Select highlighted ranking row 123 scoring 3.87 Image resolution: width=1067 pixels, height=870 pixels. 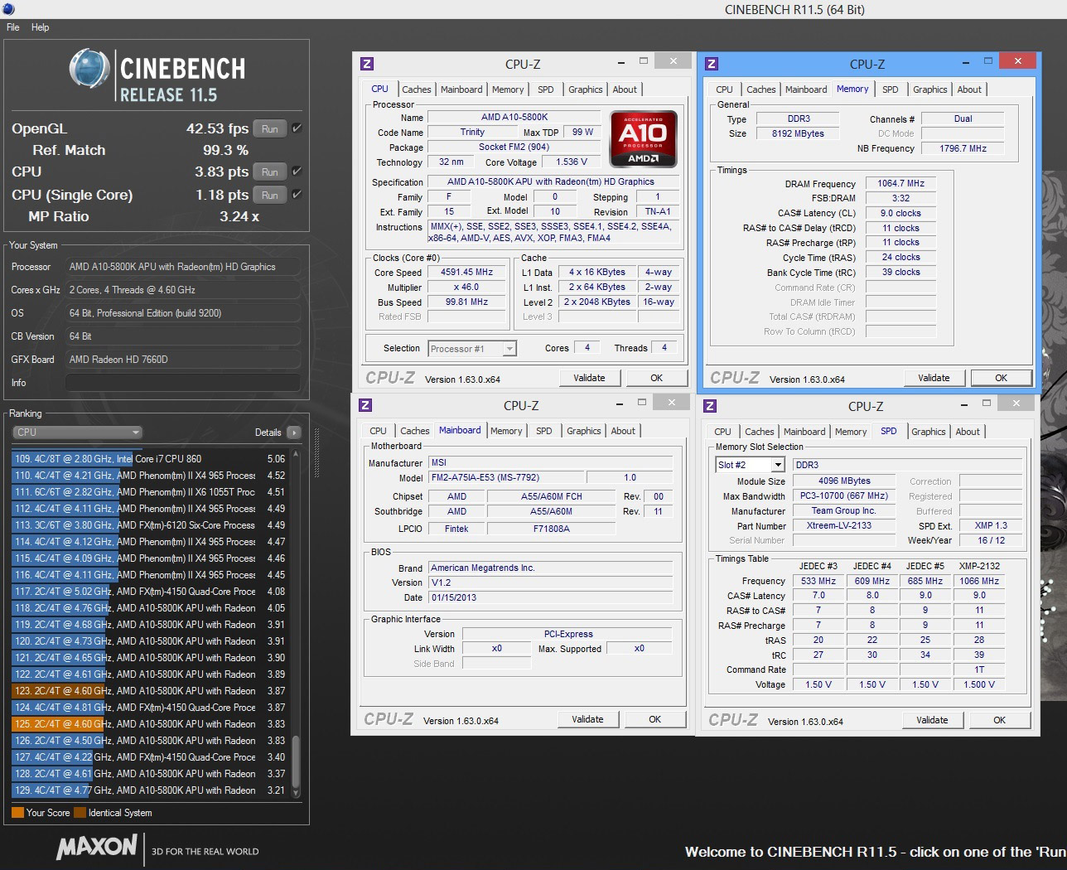click(149, 691)
